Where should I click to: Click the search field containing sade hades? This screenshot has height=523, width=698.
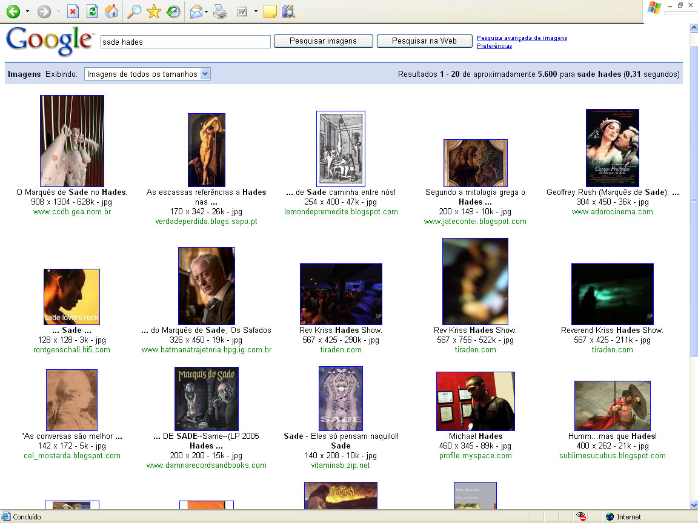tap(185, 42)
